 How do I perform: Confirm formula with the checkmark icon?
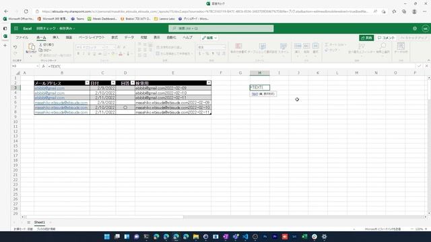coord(419,66)
